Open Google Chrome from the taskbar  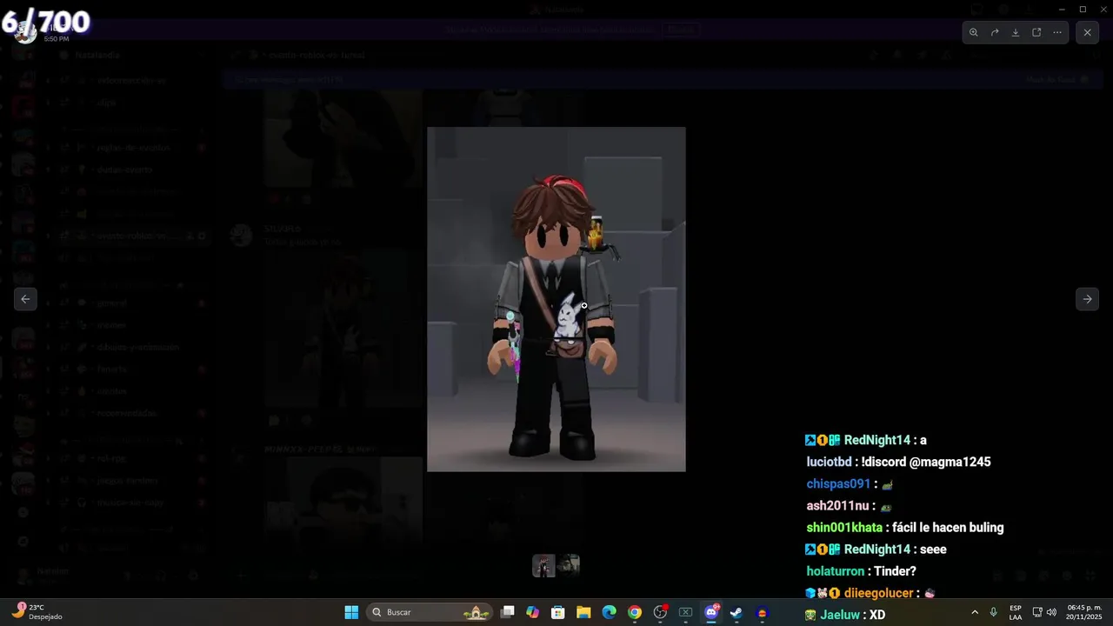click(635, 612)
